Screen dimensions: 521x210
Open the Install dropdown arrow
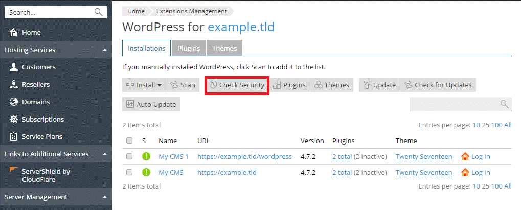(x=160, y=85)
